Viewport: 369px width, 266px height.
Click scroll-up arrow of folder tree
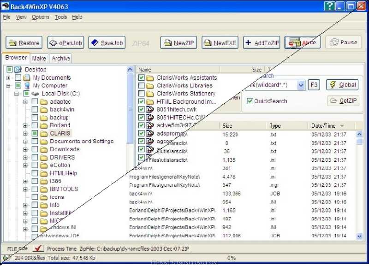pyautogui.click(x=130, y=70)
